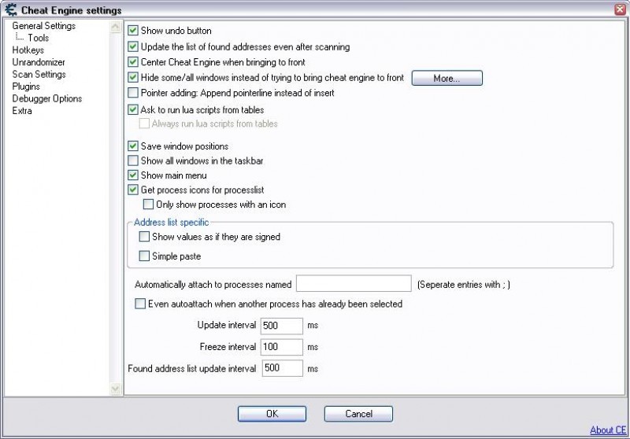
Task: Click the Freeze interval input field
Action: 282,347
